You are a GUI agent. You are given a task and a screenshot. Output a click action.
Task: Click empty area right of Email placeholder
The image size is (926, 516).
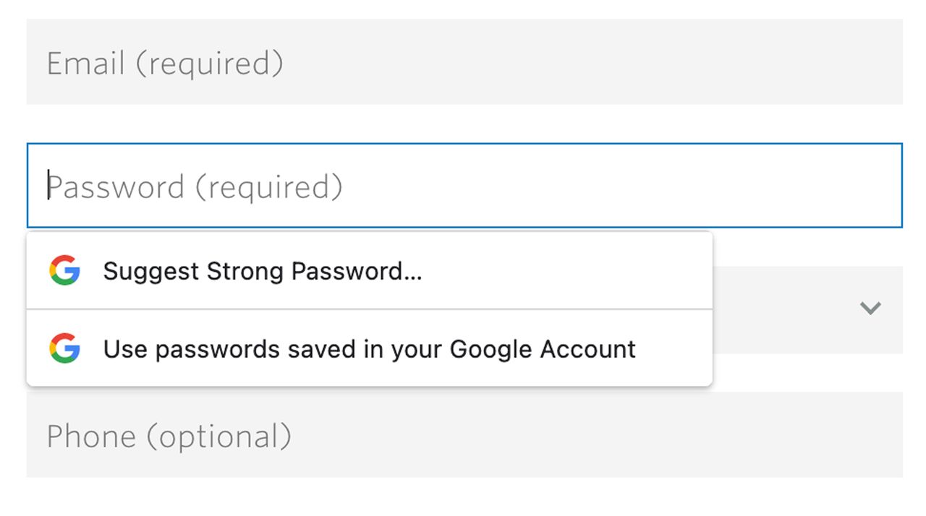click(593, 61)
